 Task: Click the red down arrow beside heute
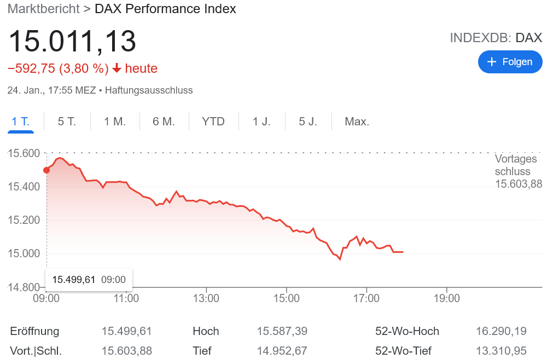(x=117, y=69)
